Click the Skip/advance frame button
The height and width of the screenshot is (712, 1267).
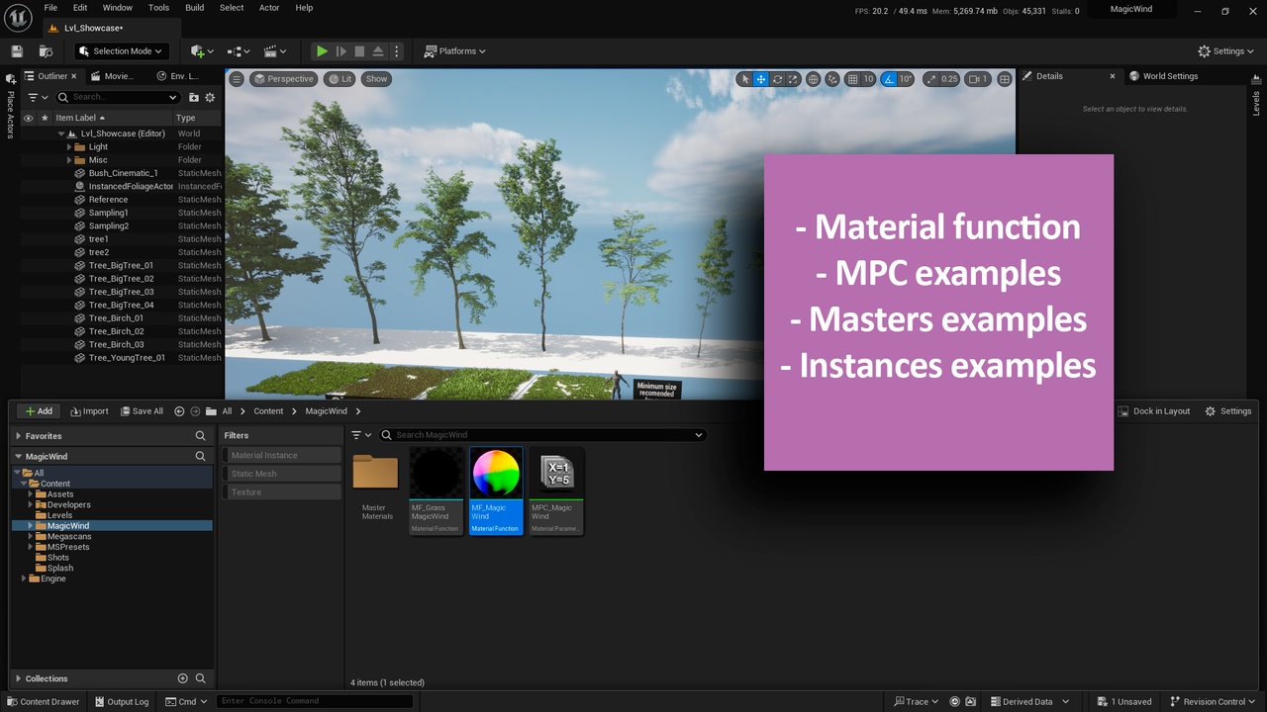pyautogui.click(x=341, y=51)
